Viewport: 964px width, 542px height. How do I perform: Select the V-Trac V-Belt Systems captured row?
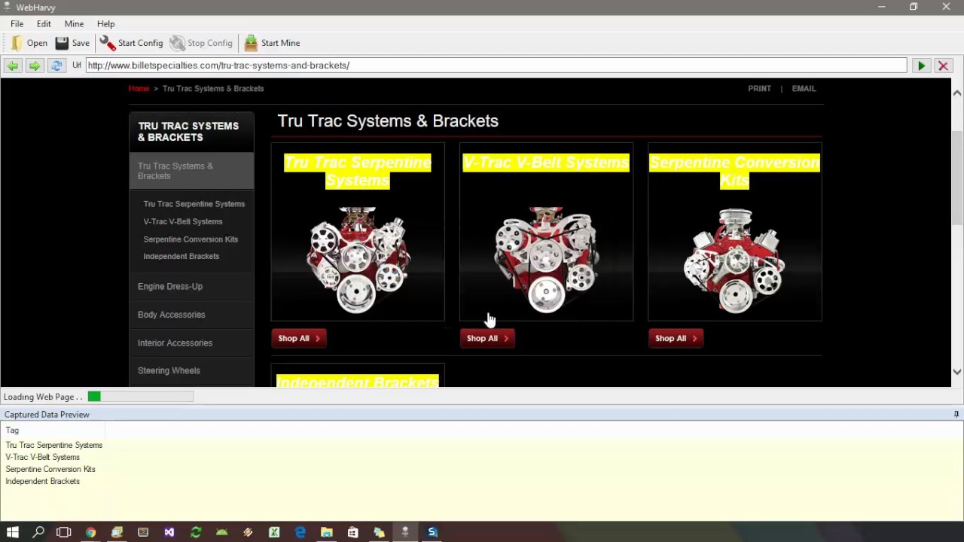42,458
